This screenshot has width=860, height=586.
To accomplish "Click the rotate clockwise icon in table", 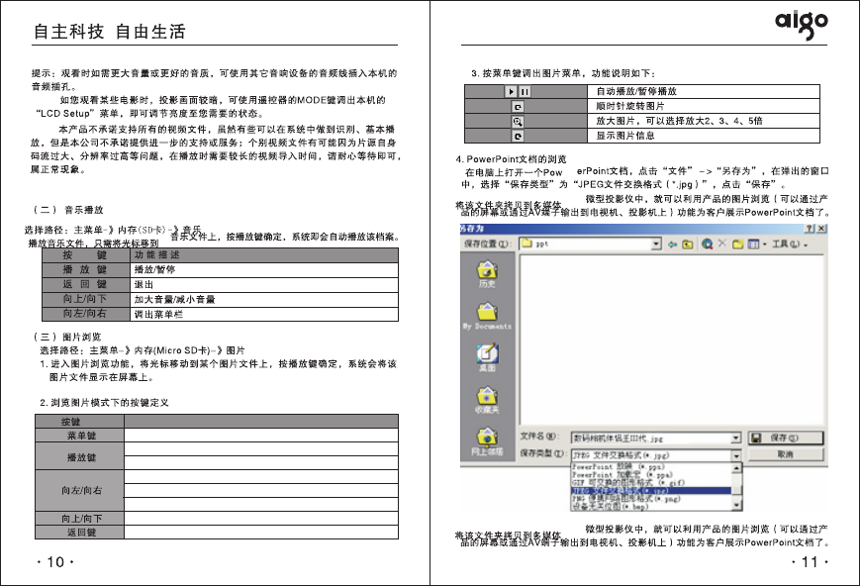I will tap(518, 107).
